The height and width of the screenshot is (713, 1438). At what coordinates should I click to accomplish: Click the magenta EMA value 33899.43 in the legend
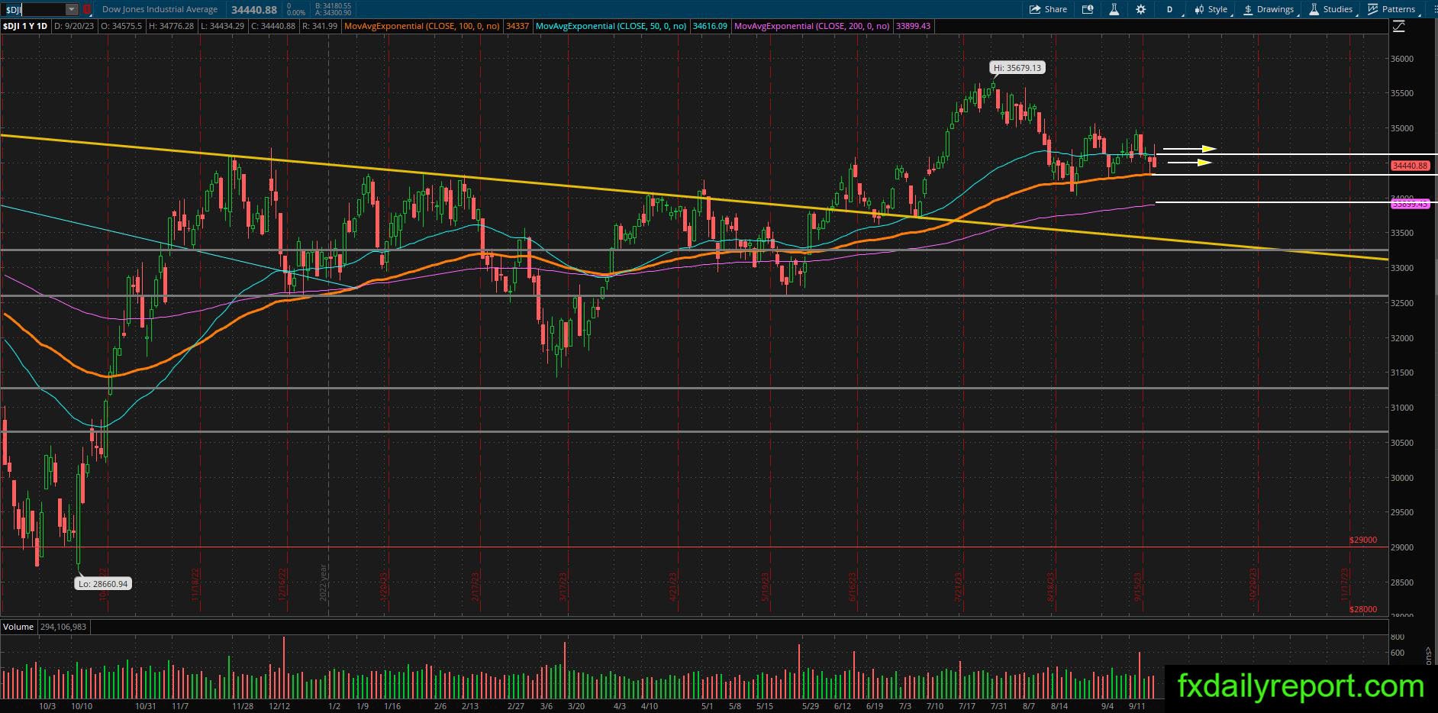[913, 26]
